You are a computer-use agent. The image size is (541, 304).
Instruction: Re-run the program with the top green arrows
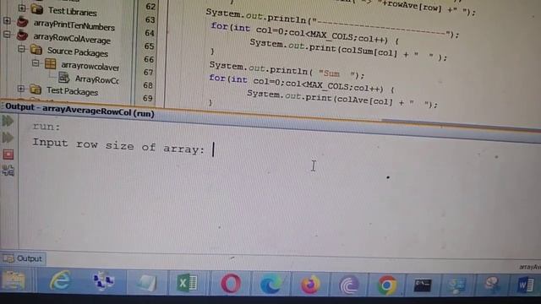8,121
